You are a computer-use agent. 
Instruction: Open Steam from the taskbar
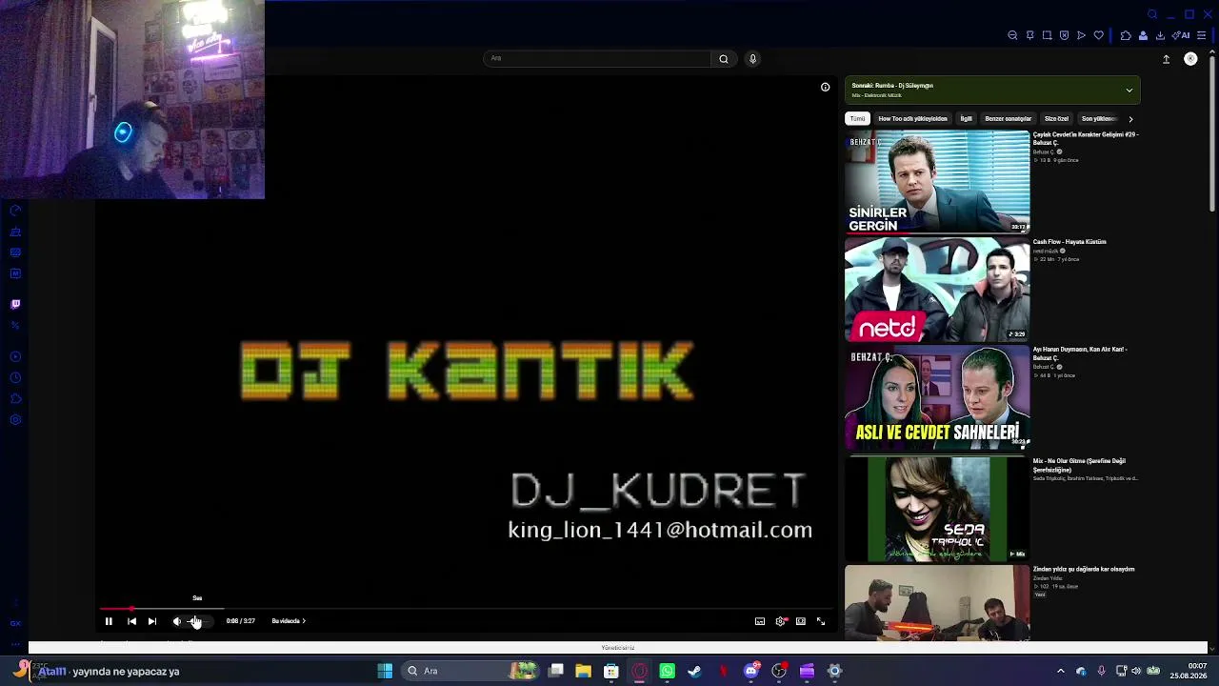tap(694, 671)
